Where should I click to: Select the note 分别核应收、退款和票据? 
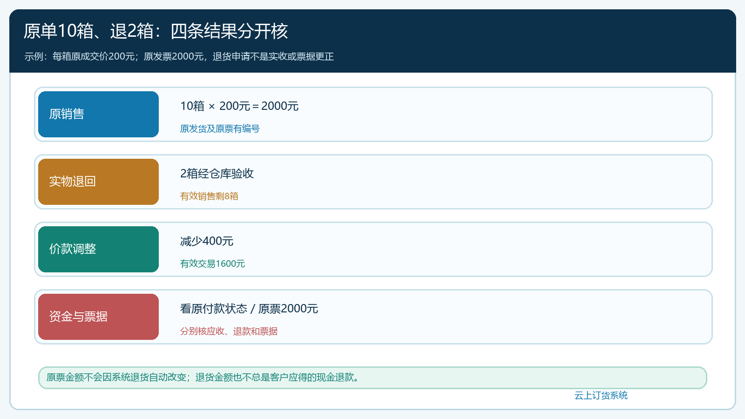tap(229, 331)
